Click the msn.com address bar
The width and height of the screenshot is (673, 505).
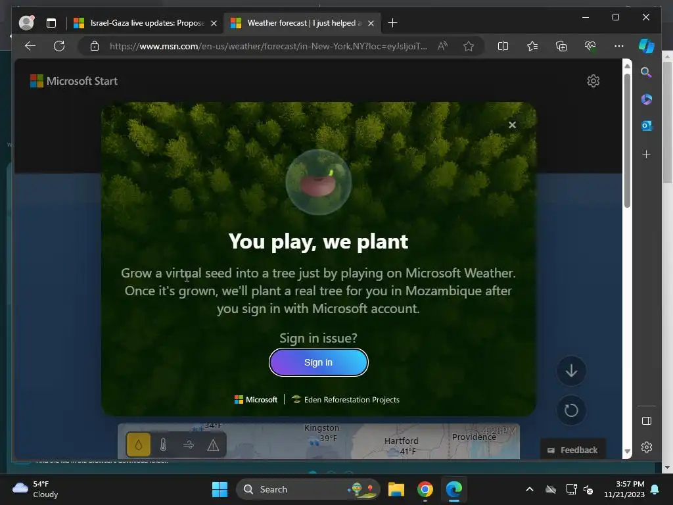[x=268, y=46]
